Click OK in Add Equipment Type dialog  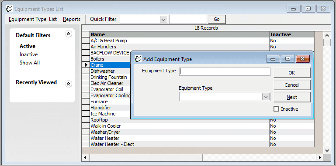click(x=291, y=73)
